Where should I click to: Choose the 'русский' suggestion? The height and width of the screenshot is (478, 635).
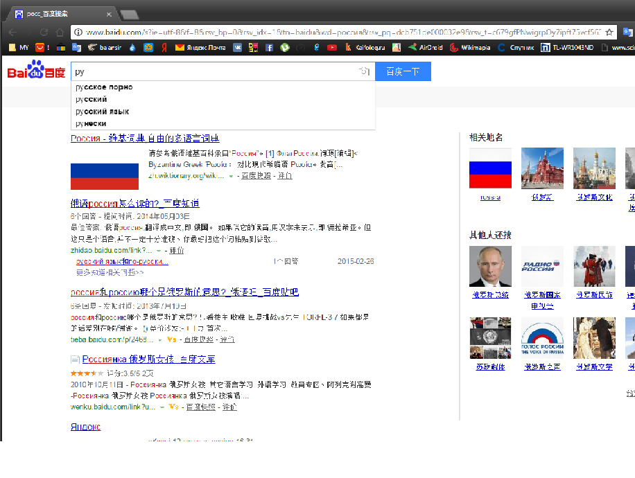click(x=91, y=99)
